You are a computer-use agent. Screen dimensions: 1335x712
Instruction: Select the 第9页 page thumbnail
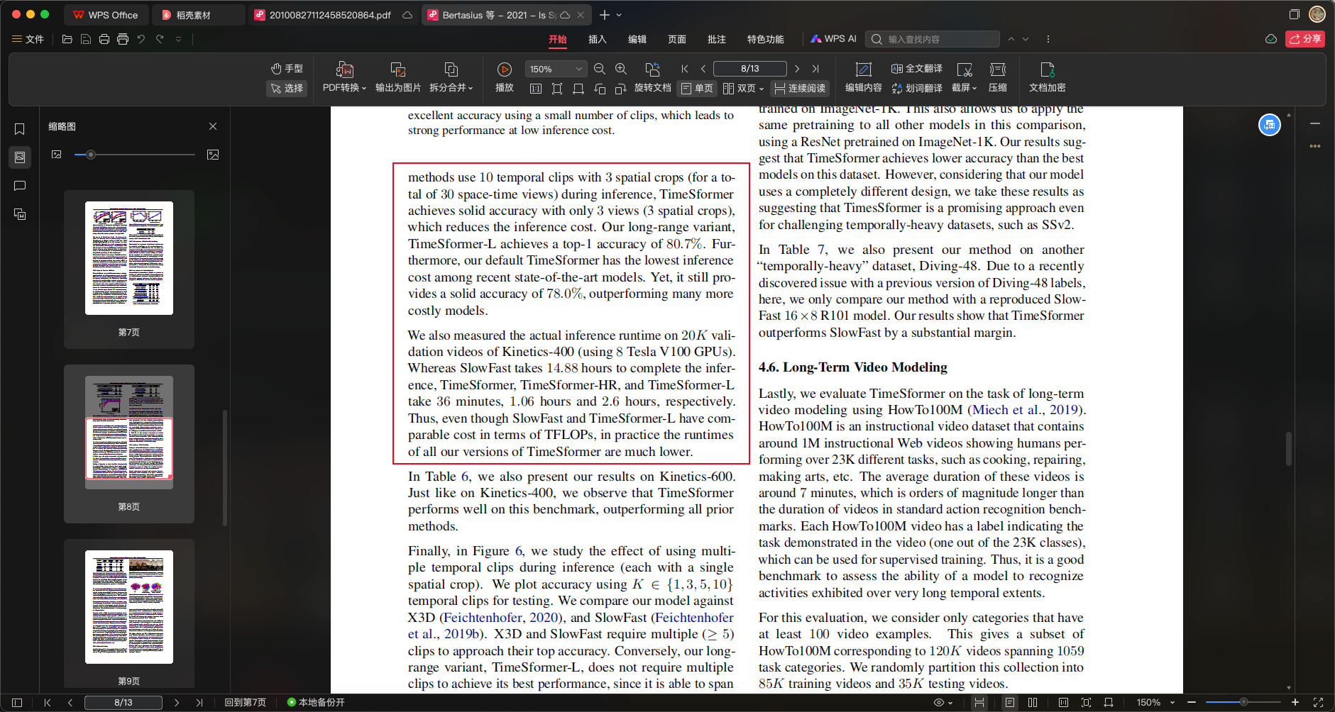coord(129,607)
